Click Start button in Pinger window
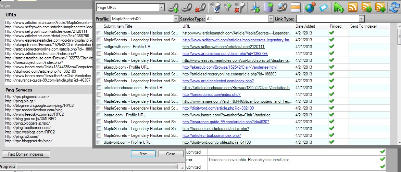 pos(143,154)
